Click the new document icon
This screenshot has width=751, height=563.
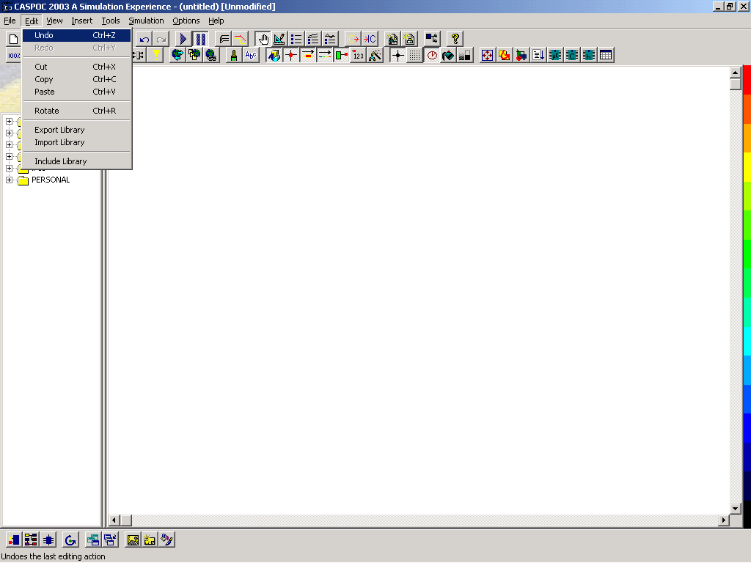[13, 40]
